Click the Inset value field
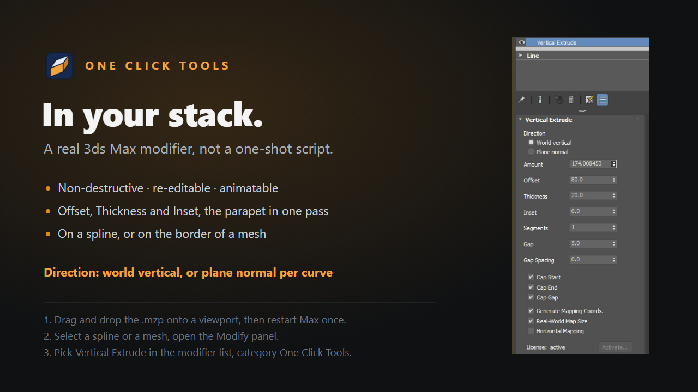 590,211
